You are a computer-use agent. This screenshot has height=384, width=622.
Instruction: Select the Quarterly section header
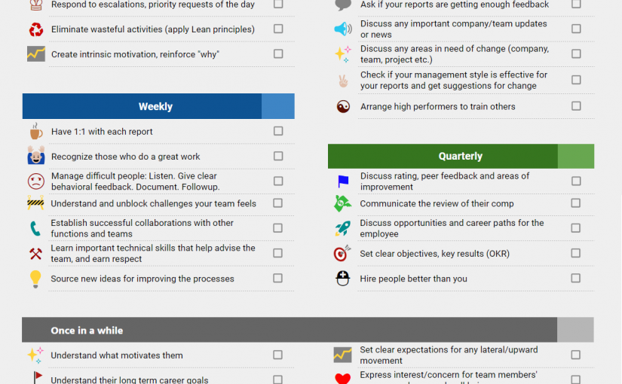point(460,157)
